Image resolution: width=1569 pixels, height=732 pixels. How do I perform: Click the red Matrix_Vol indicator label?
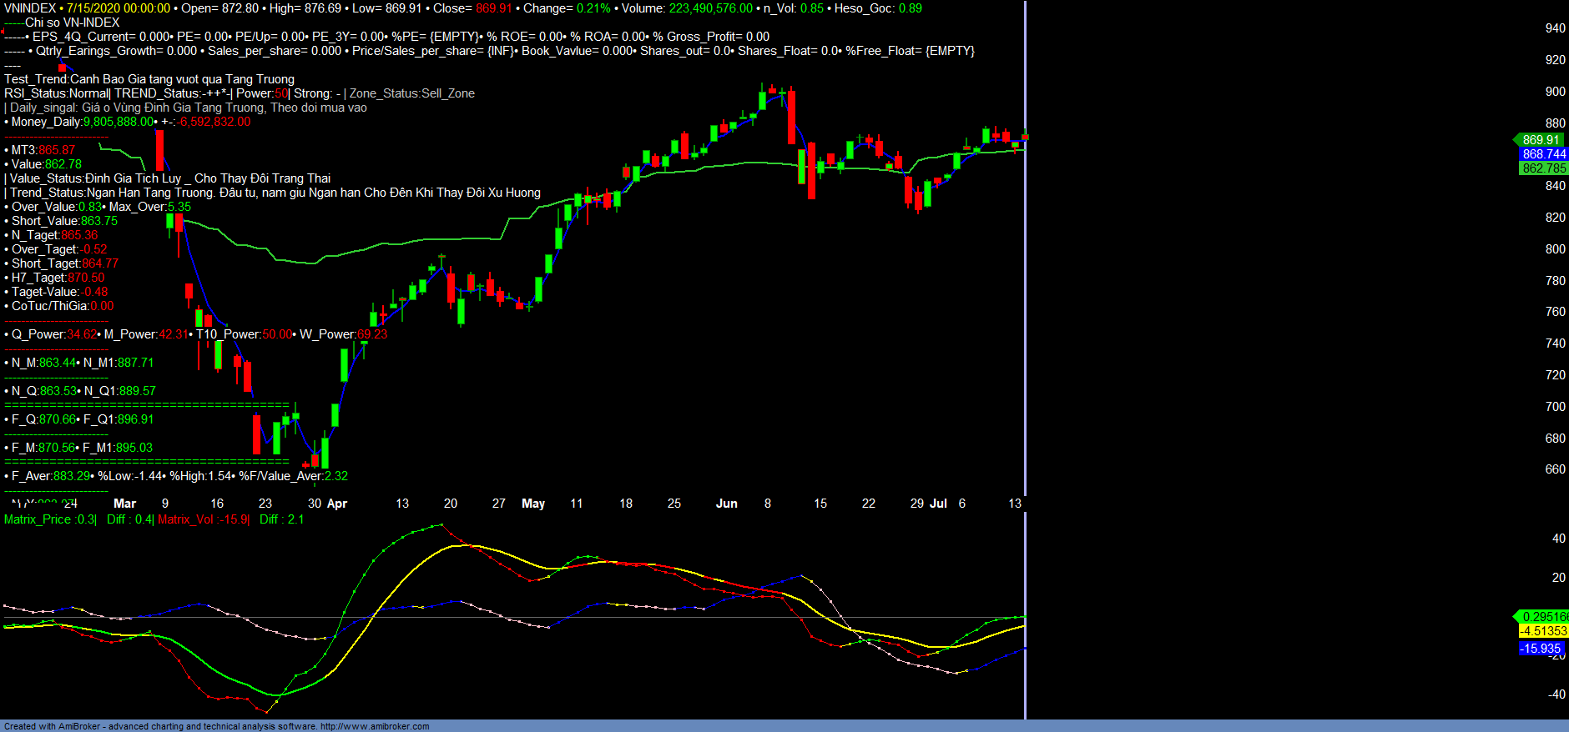pyautogui.click(x=203, y=519)
